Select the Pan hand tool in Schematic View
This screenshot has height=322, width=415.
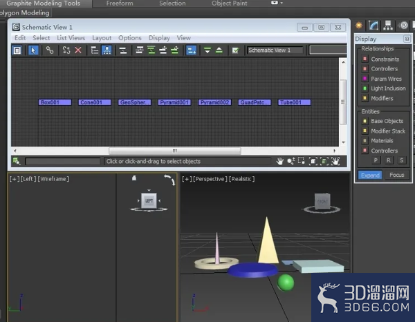[x=279, y=161]
